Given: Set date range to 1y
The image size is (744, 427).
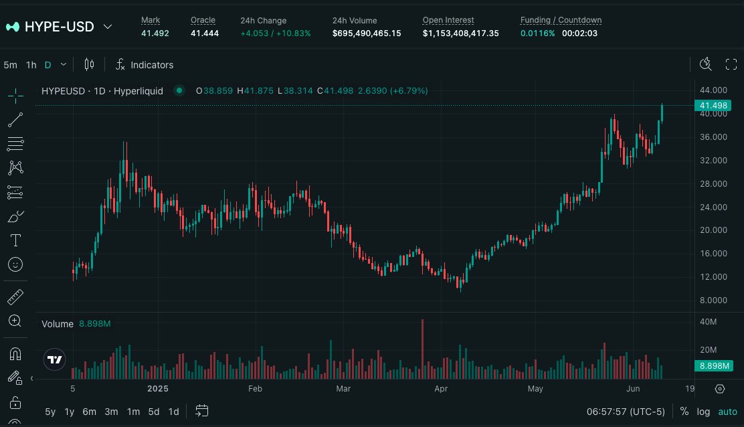Looking at the screenshot, I should point(70,412).
